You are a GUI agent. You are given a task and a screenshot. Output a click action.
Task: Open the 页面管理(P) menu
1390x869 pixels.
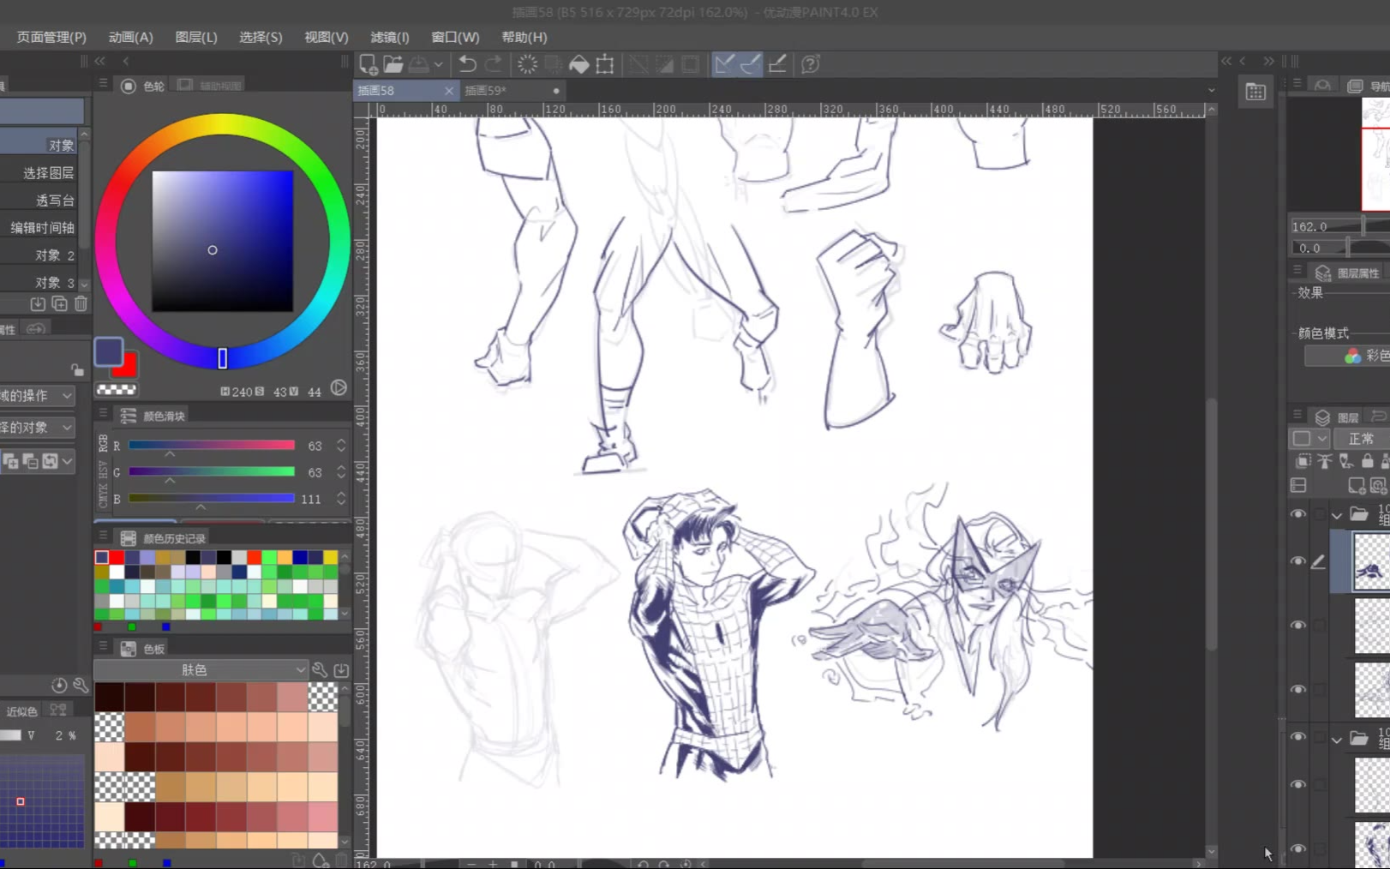coord(51,37)
